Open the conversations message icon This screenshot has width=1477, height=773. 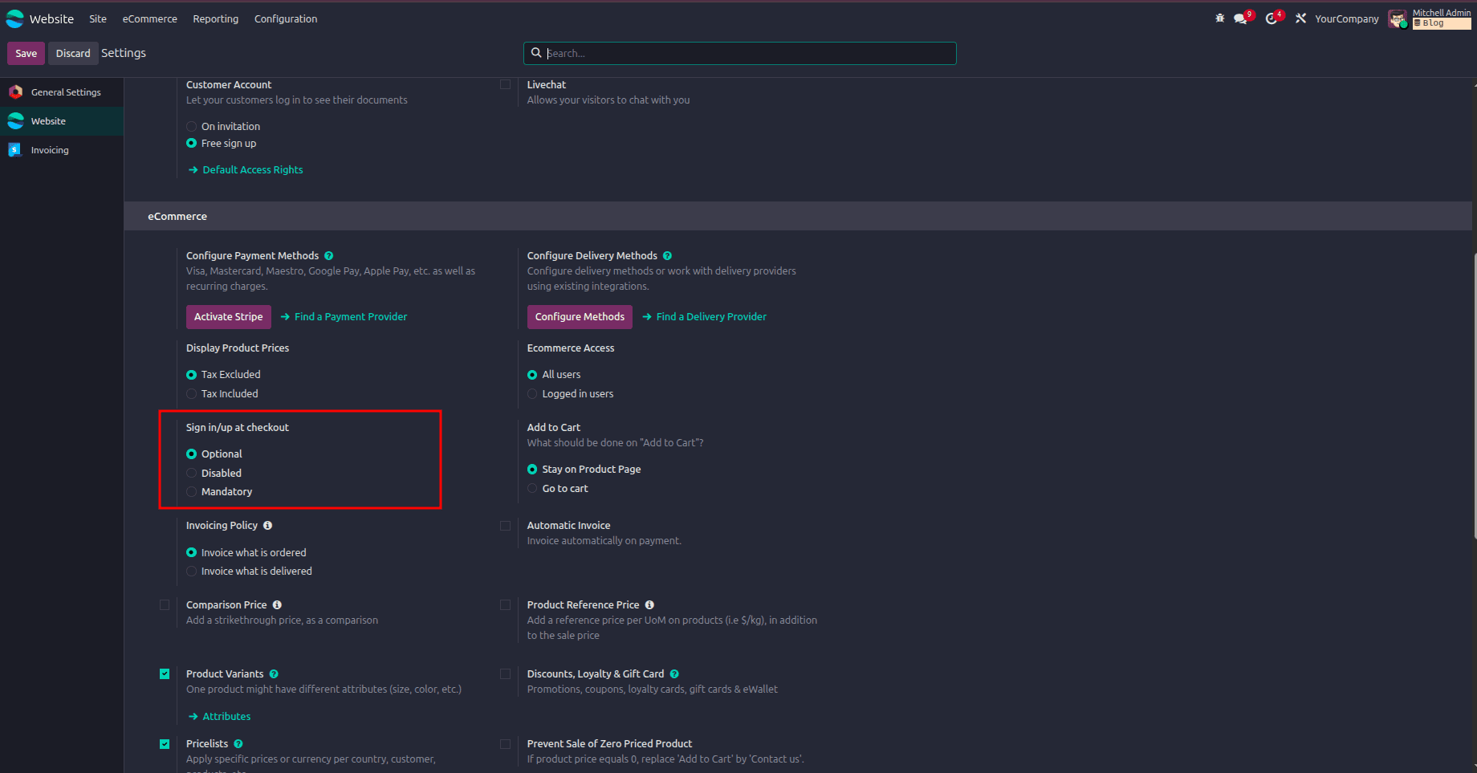1241,18
